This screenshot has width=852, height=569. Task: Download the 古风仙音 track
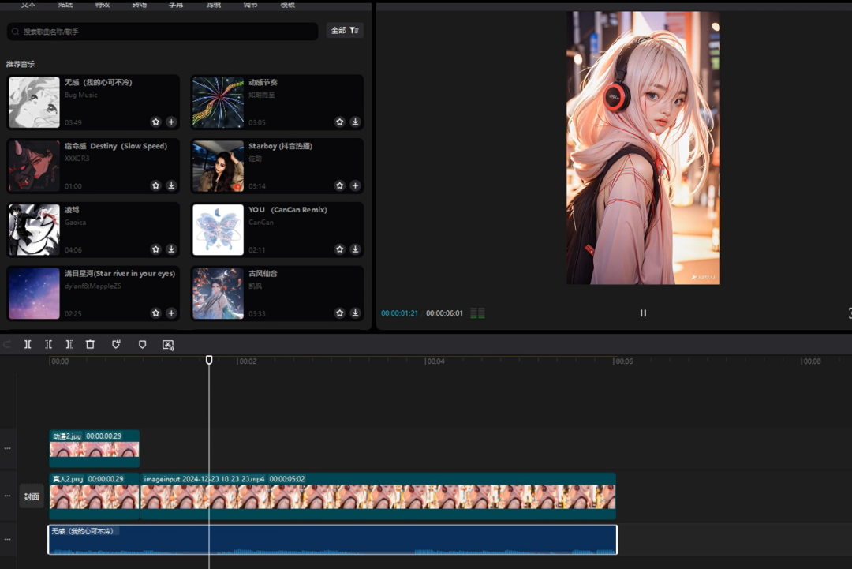(x=355, y=313)
